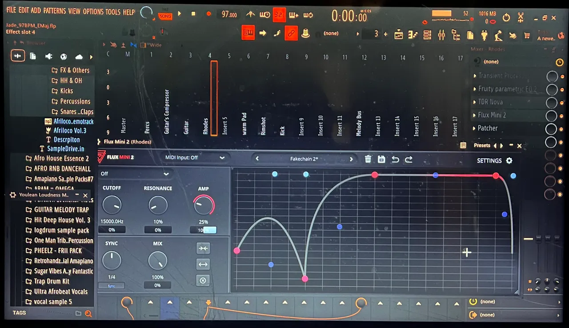569x328 pixels.
Task: Open the VIEW menu
Action: click(x=74, y=11)
